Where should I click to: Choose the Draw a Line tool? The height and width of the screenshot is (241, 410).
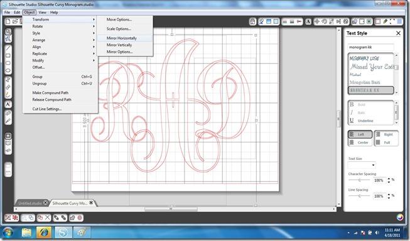pos(8,48)
